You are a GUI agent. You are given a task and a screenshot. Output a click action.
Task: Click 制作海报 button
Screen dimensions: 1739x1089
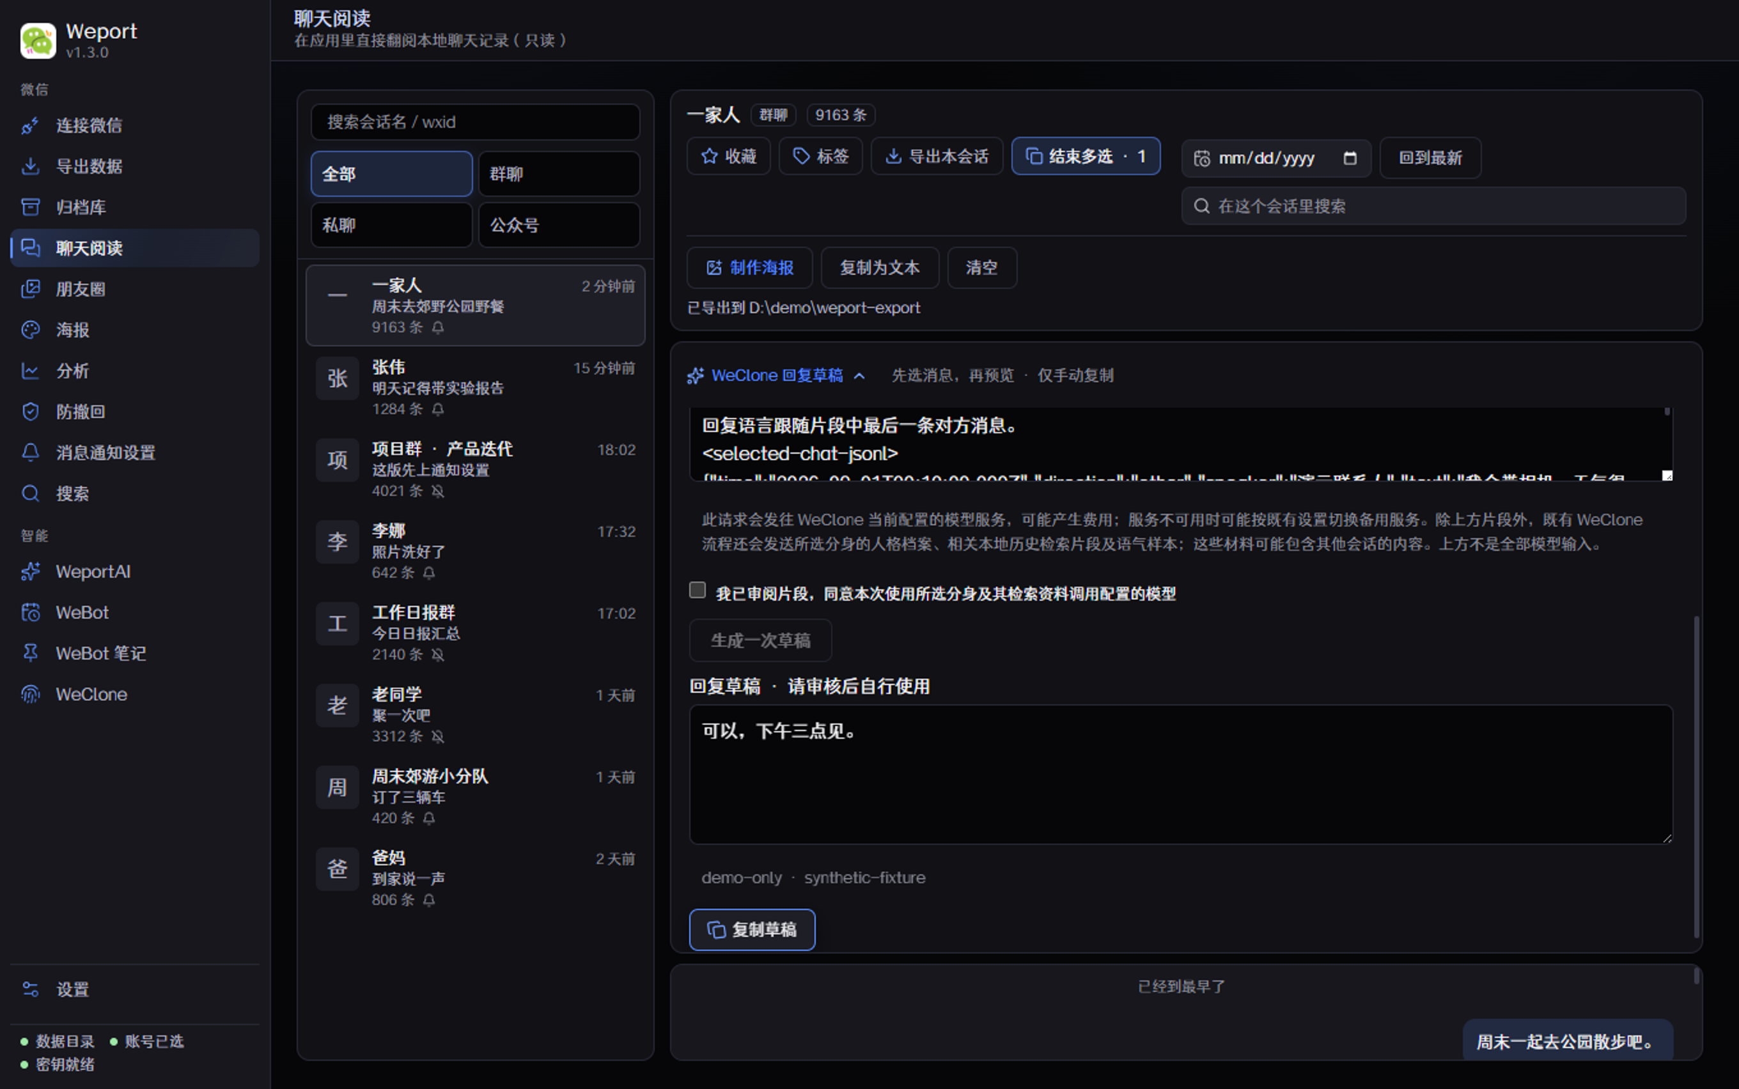pyautogui.click(x=749, y=268)
